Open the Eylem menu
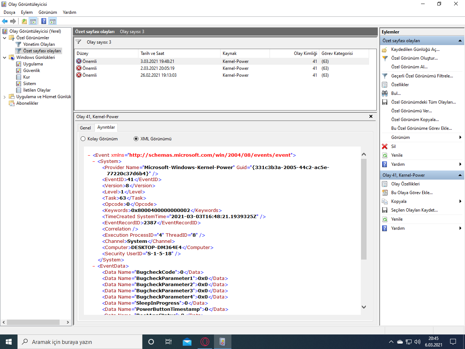 coord(27,12)
